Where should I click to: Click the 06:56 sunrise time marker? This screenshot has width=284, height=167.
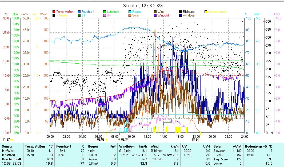coord(101,139)
